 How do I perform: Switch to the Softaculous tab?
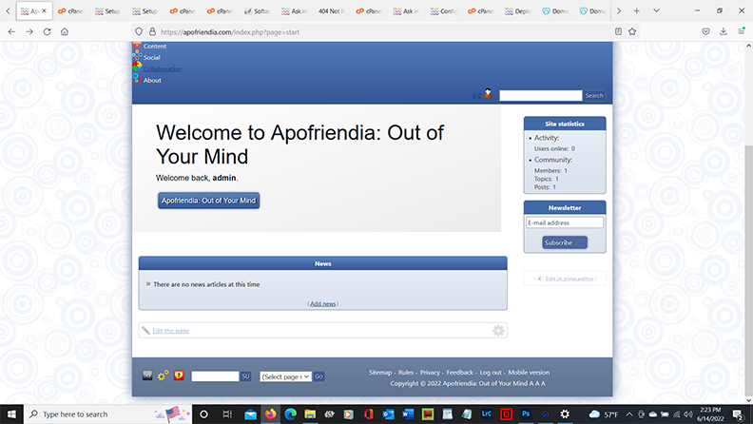click(258, 10)
